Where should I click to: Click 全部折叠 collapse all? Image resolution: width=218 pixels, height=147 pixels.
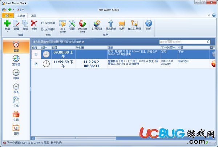point(48,23)
